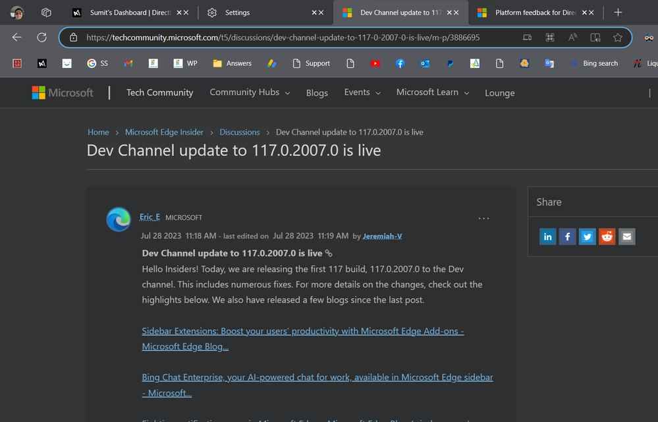
Task: Open the Google Ads bookmark icon
Action: click(271, 63)
